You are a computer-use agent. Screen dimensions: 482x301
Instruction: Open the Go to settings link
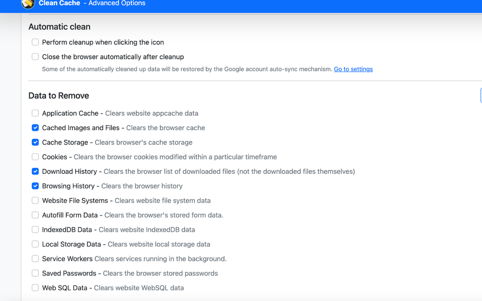(x=353, y=69)
